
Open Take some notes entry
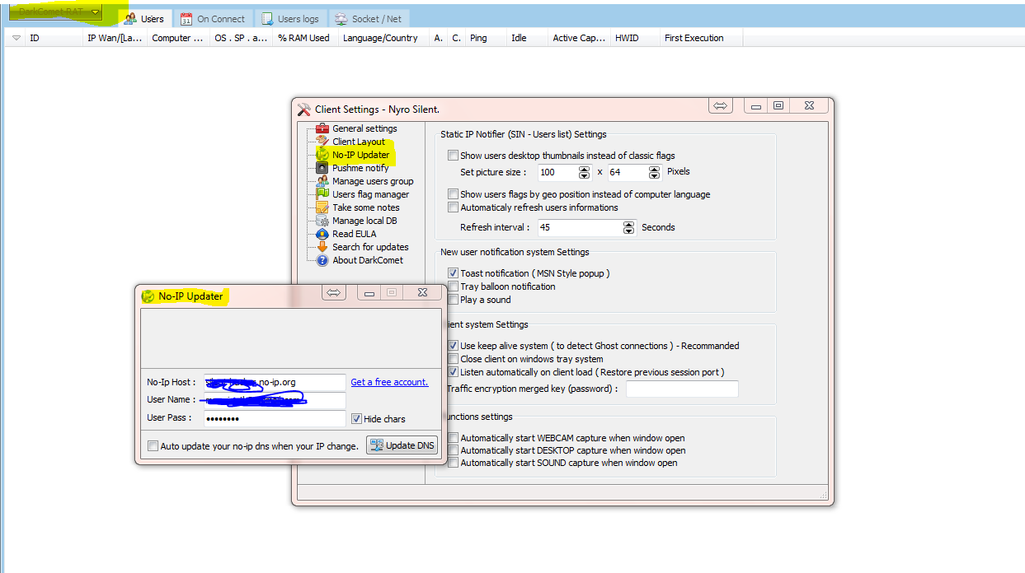tap(365, 207)
